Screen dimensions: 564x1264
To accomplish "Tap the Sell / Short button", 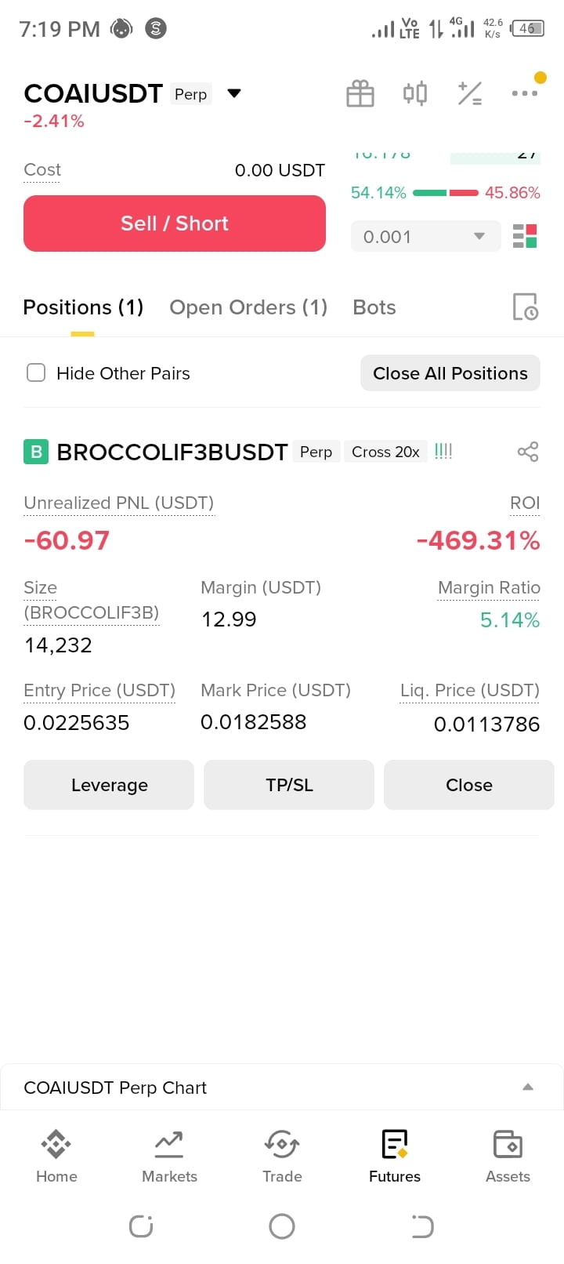I will click(175, 223).
